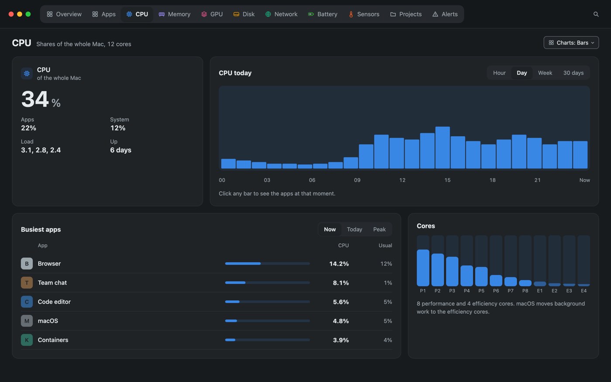Click the P1 core bar
611x382 pixels.
click(423, 261)
